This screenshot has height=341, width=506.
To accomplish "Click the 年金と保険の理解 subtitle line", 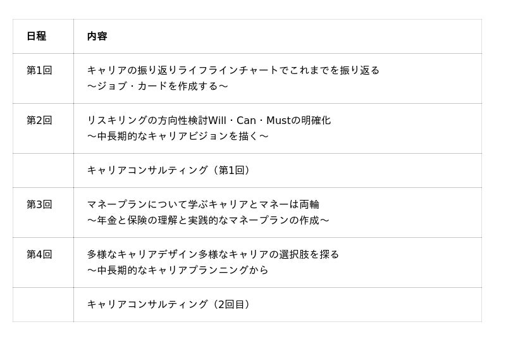I will (208, 220).
